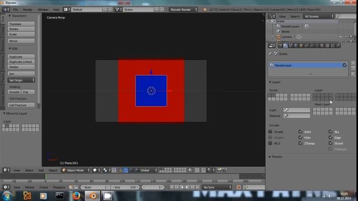Open the Playback menu in timeline
Image resolution: width=358 pixels, height=201 pixels.
[59, 187]
